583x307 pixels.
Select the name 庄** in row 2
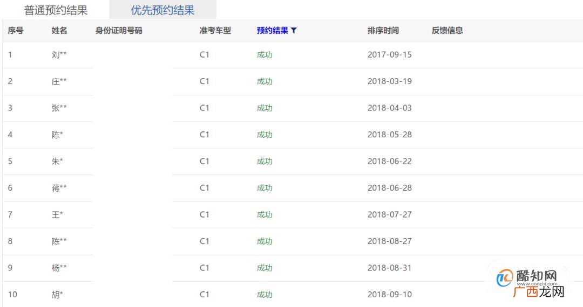59,81
